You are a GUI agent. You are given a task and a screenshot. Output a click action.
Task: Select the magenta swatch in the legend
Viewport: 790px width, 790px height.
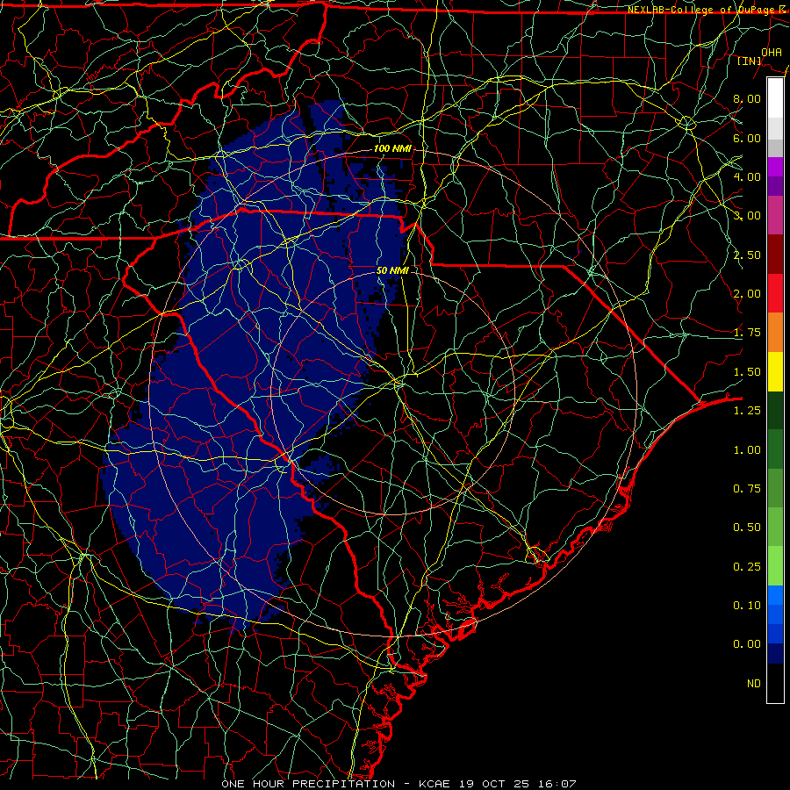tap(775, 167)
